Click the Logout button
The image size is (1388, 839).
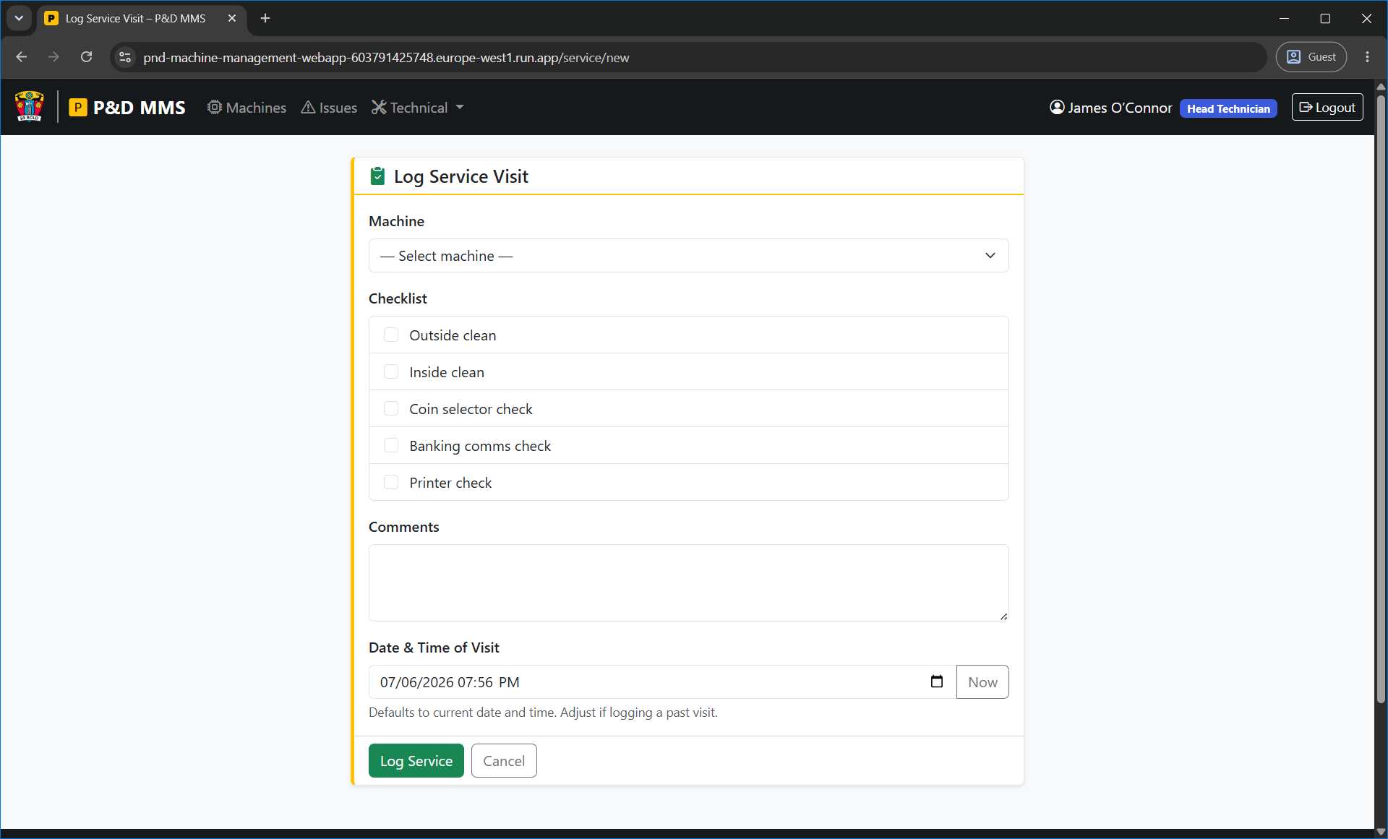pyautogui.click(x=1327, y=107)
